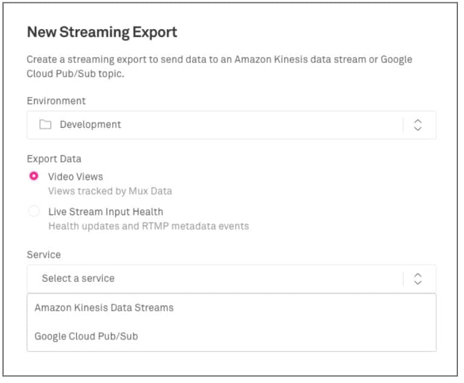This screenshot has width=464, height=383.
Task: Click the vertical divider in the Environment field
Action: tap(403, 125)
